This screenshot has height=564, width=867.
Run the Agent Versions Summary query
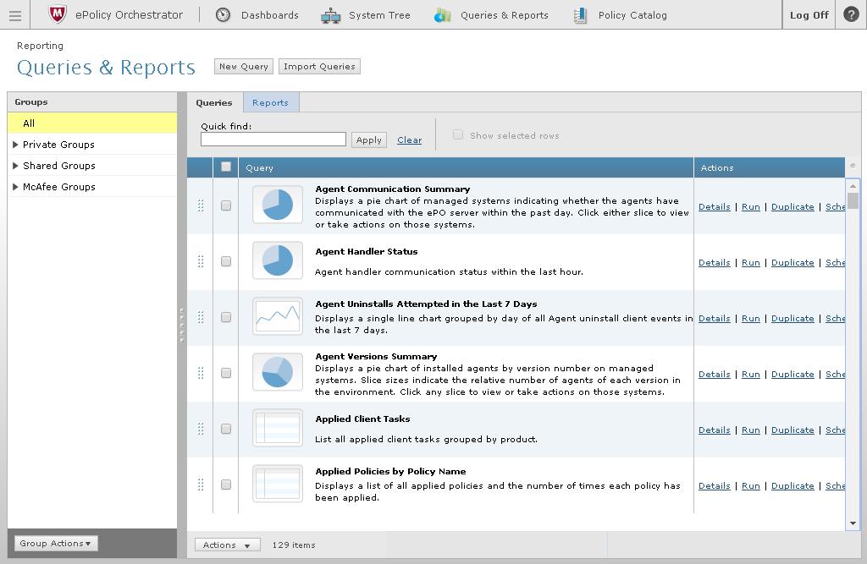[750, 374]
